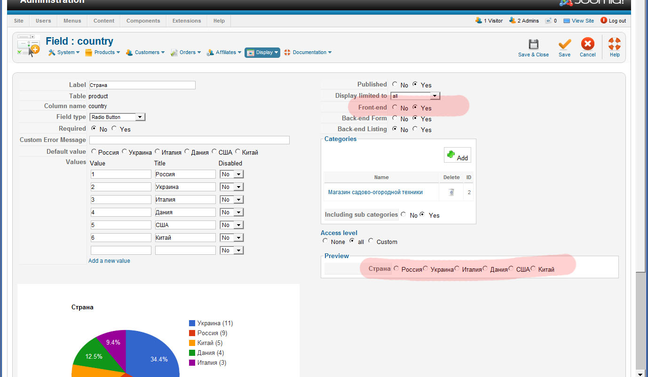This screenshot has height=377, width=648.
Task: Click the messages icon in header
Action: tap(548, 21)
